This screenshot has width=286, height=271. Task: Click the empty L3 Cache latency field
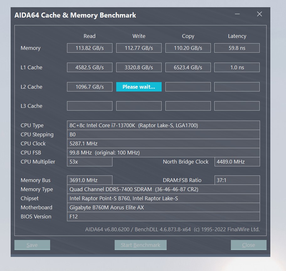[237, 106]
